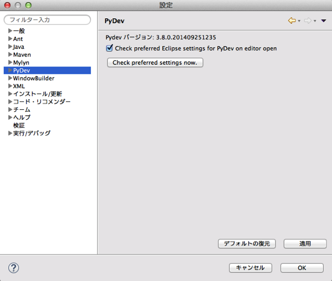This screenshot has height=281, width=332.
Task: Select Mylyn in the preferences tree
Action: (21, 63)
